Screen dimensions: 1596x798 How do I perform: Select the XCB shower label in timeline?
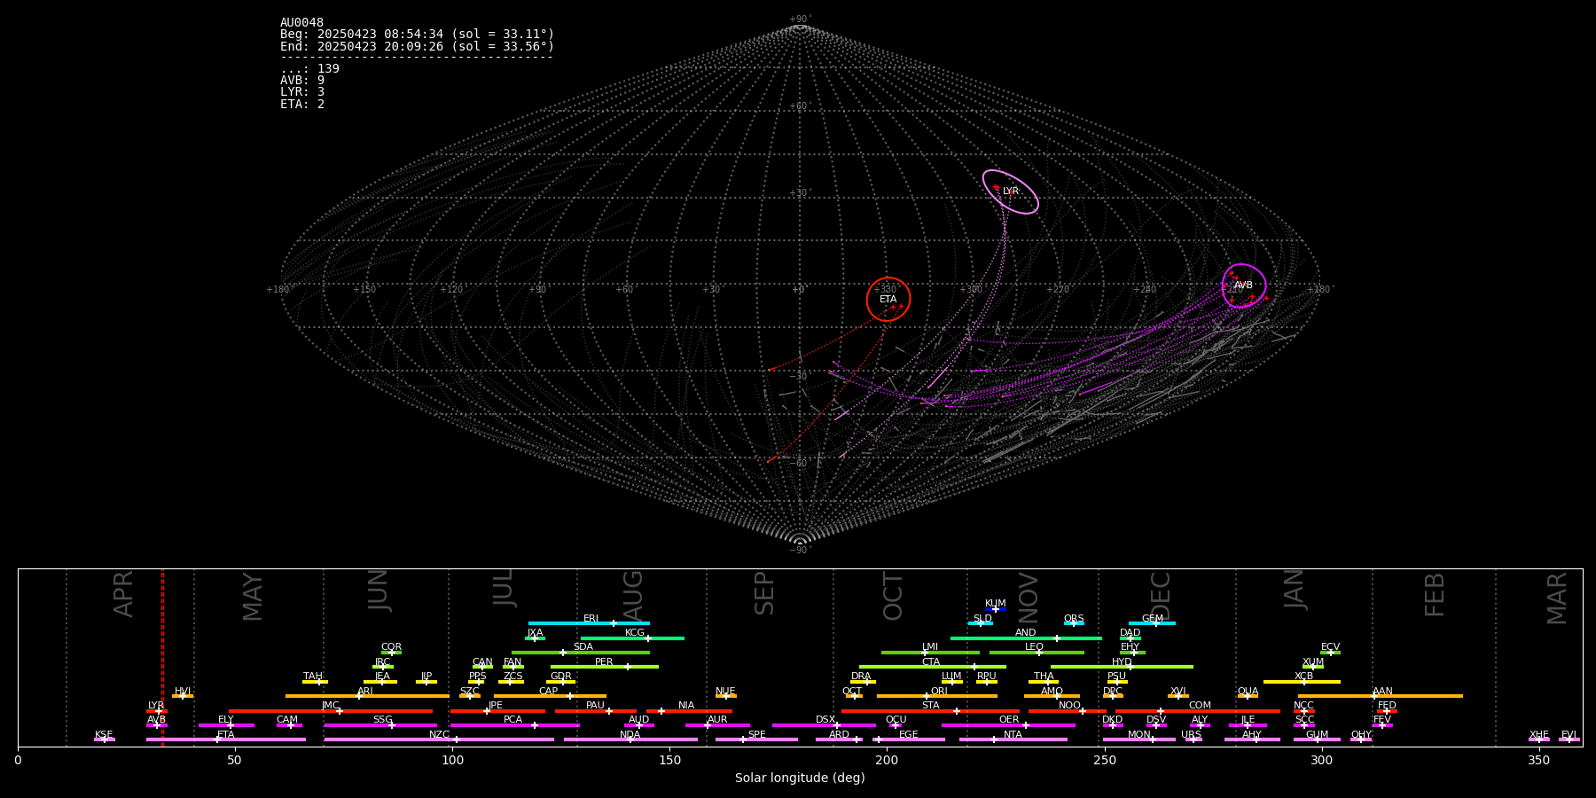(x=1304, y=677)
